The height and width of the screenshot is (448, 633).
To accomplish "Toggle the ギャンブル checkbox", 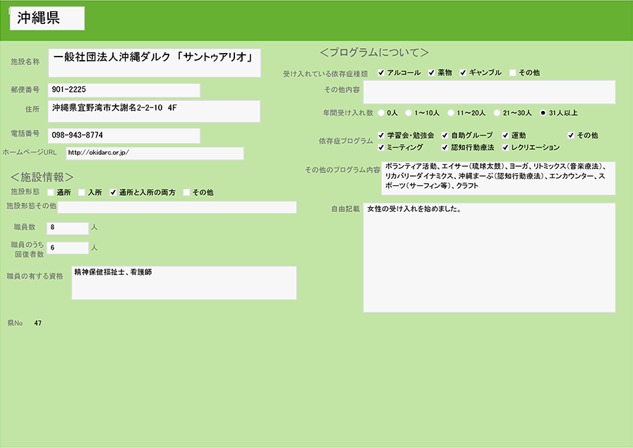I will [x=464, y=73].
